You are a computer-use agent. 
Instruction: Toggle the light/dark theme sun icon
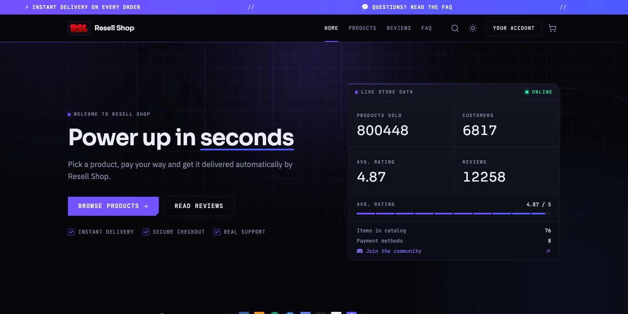click(473, 28)
